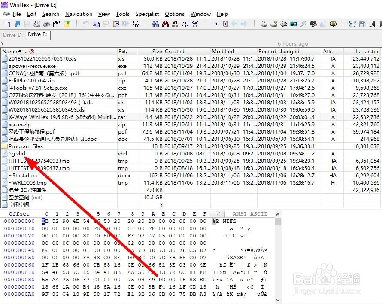Click the magnifying glass Analyze icon
Screen dimensions: 382x304
coord(303,24)
